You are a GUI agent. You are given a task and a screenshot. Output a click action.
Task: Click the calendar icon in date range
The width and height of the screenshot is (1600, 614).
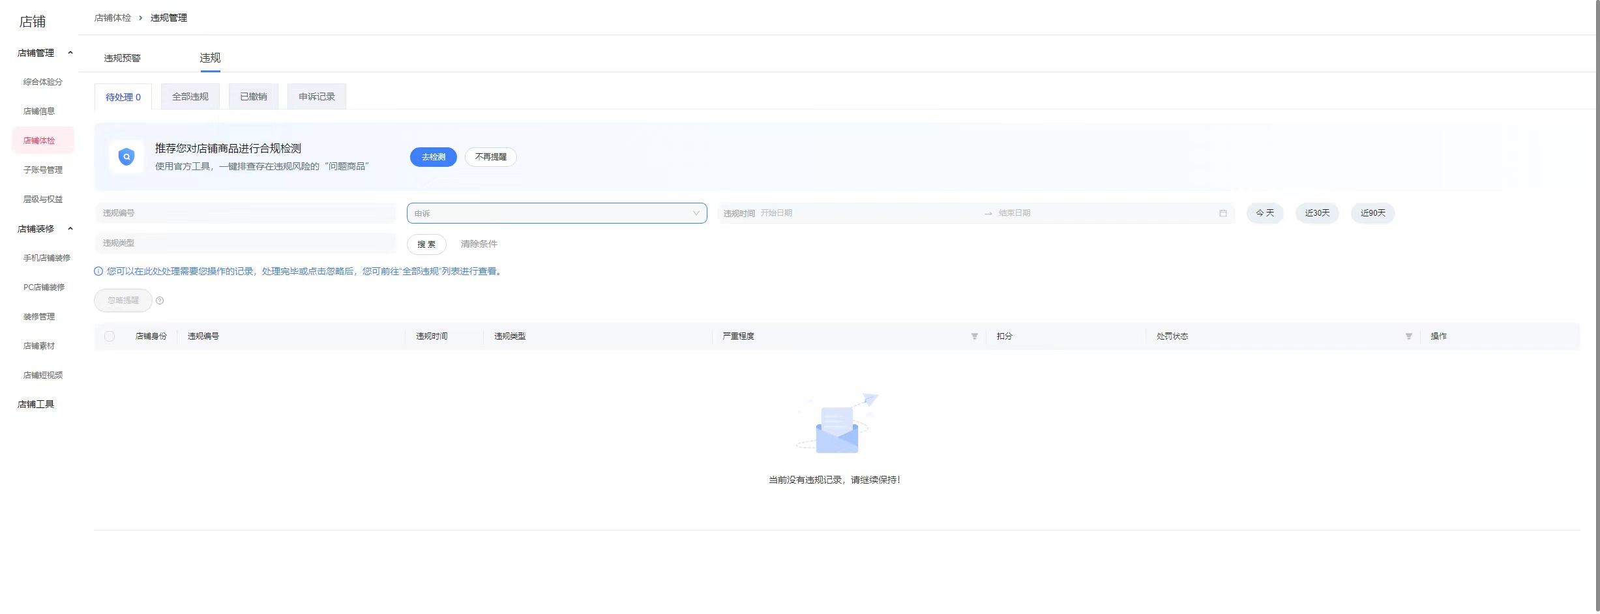(1222, 213)
